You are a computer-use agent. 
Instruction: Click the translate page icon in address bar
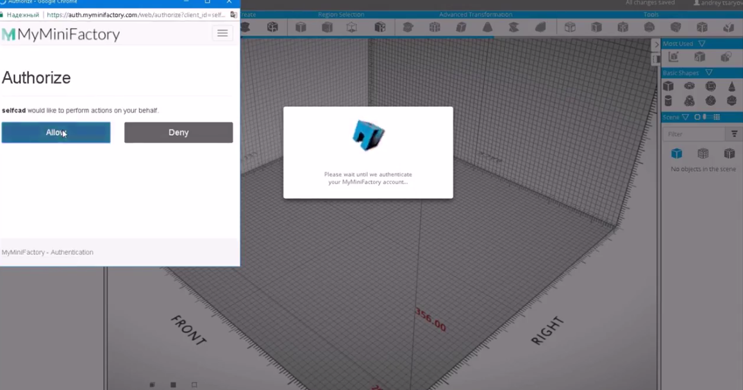coord(233,15)
